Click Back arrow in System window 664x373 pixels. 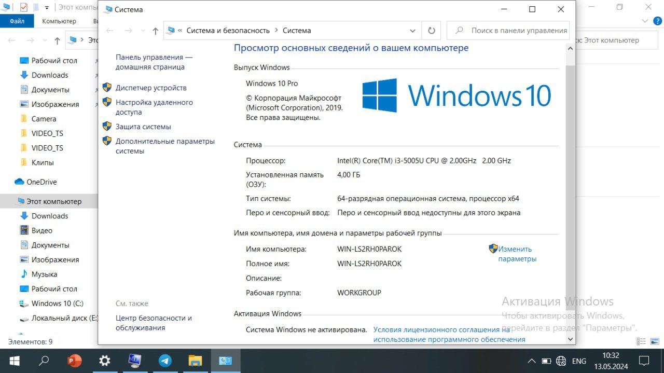point(110,31)
